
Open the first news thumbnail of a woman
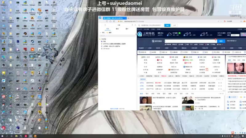pos(145,100)
